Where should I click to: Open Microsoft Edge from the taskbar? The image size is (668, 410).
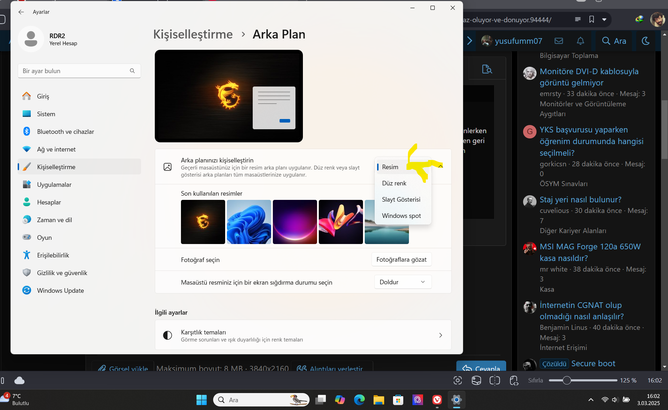(359, 400)
